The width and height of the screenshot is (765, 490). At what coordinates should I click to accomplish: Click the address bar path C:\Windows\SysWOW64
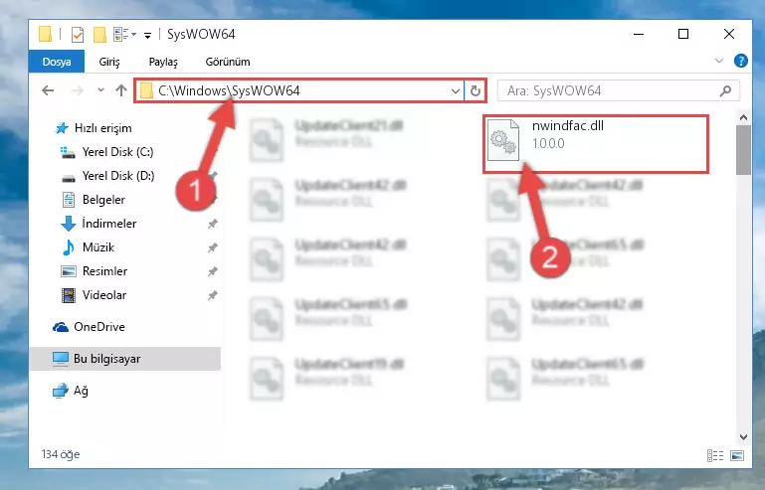[229, 90]
